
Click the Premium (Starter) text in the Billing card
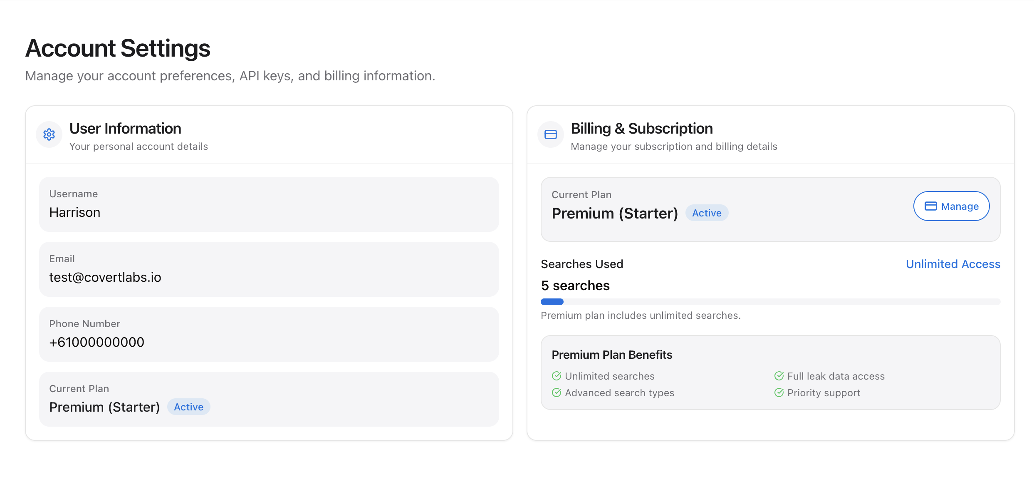(x=614, y=213)
